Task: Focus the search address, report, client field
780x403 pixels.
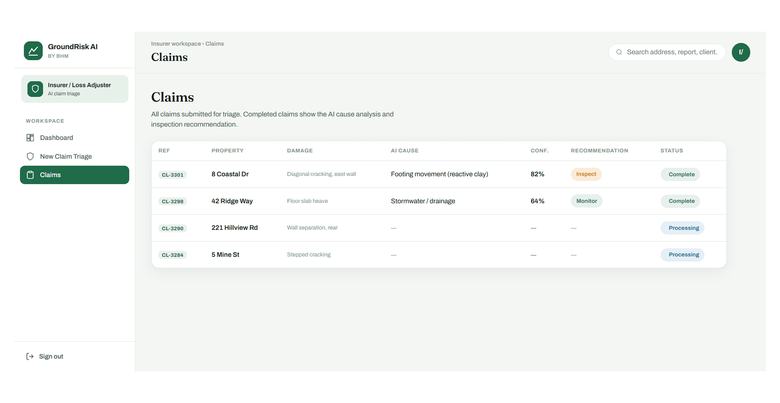Action: pos(667,52)
